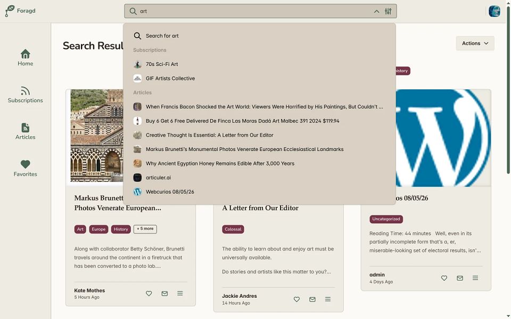The height and width of the screenshot is (319, 511).
Task: Open the Actions dropdown
Action: tap(475, 43)
